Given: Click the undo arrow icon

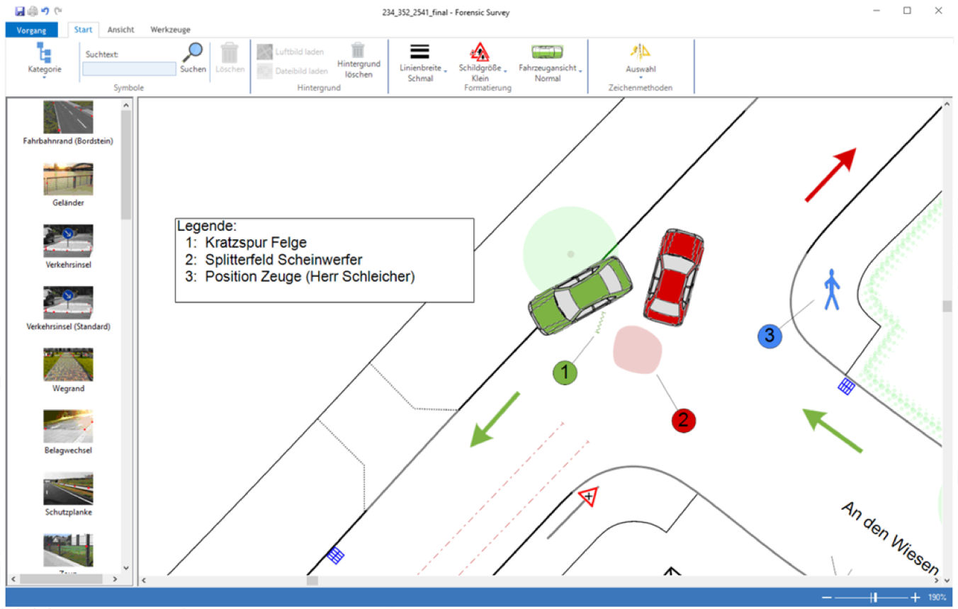Looking at the screenshot, I should click(44, 11).
